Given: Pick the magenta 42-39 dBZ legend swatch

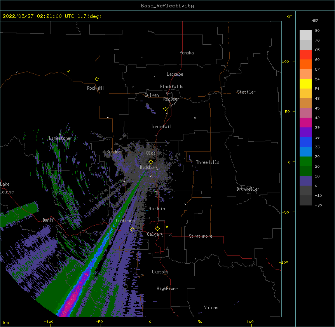Looking at the screenshot, I should 305,122.
